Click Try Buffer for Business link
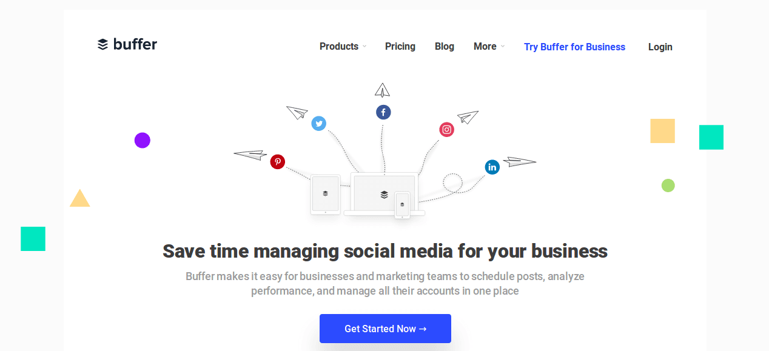The image size is (769, 351). (x=574, y=47)
